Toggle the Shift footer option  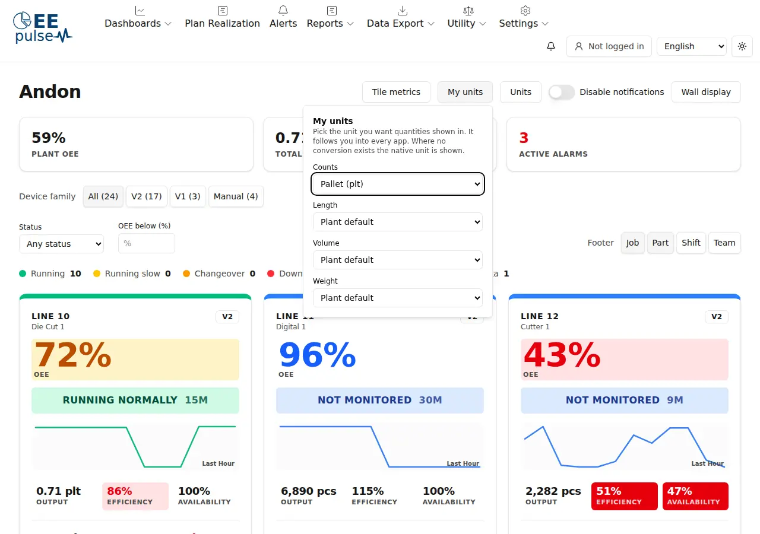(x=691, y=243)
